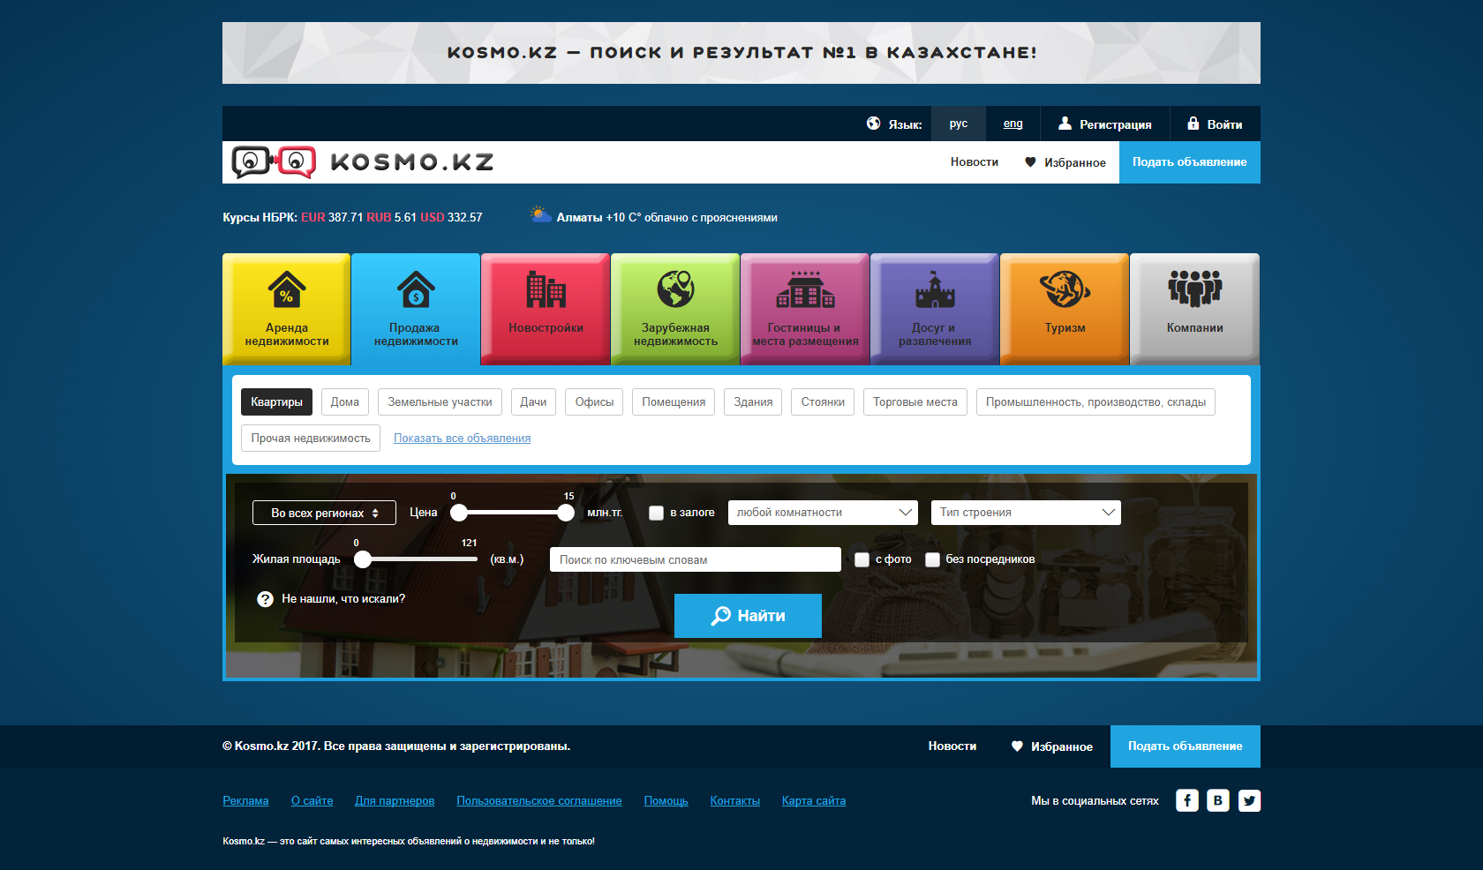Click the question mark help icon
Image resolution: width=1483 pixels, height=870 pixels.
coord(265,599)
